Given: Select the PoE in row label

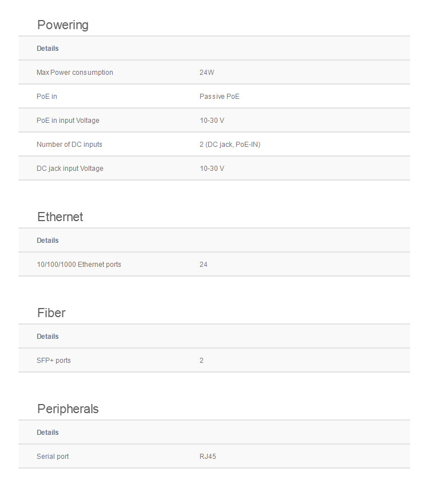Looking at the screenshot, I should pyautogui.click(x=47, y=97).
